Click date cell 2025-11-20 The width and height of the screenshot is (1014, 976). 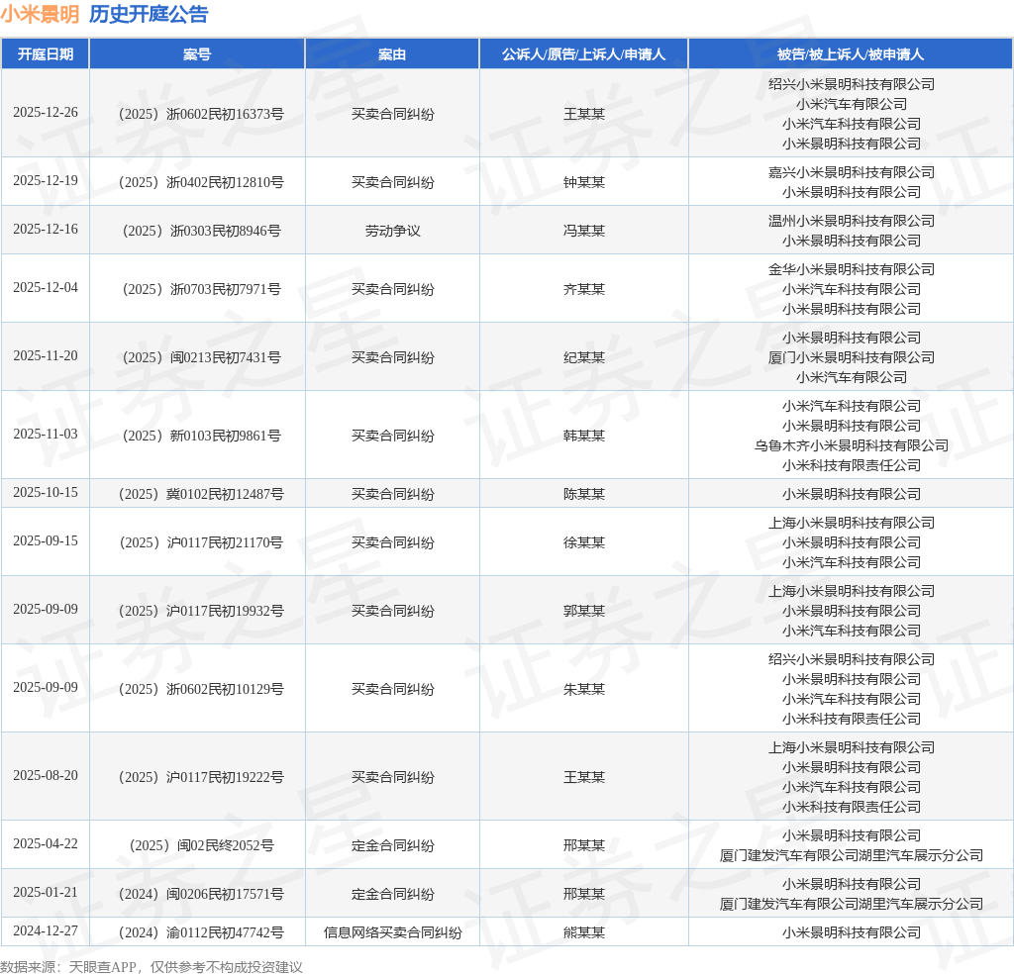46,356
